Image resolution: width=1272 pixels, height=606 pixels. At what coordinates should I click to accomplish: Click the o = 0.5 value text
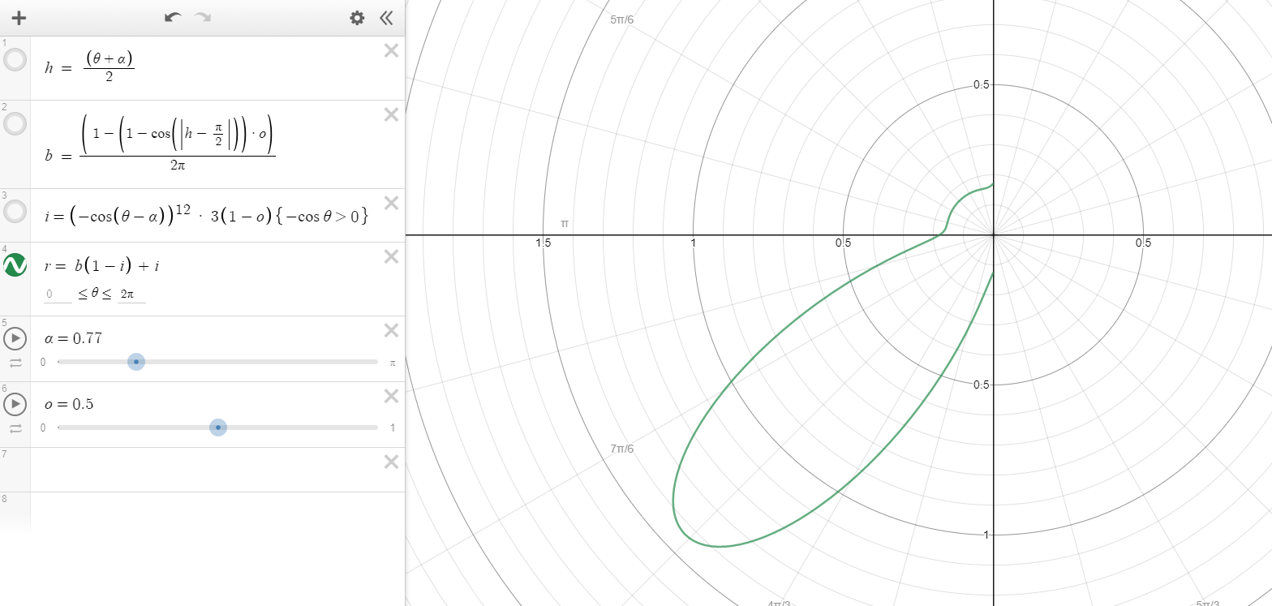[69, 404]
